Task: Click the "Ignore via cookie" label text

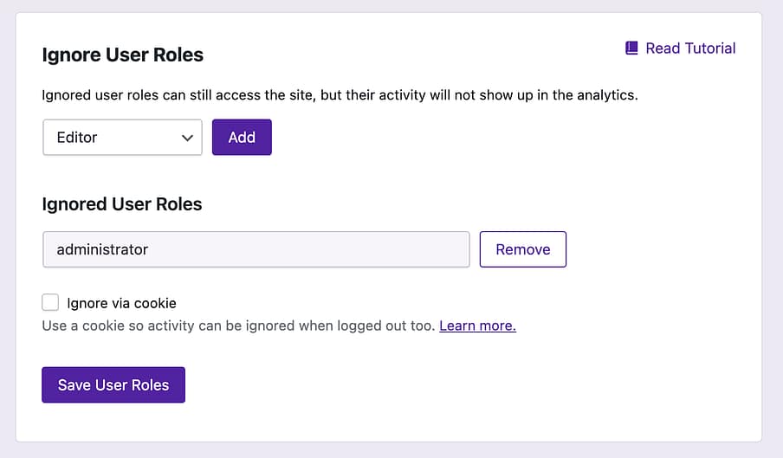Action: click(121, 303)
